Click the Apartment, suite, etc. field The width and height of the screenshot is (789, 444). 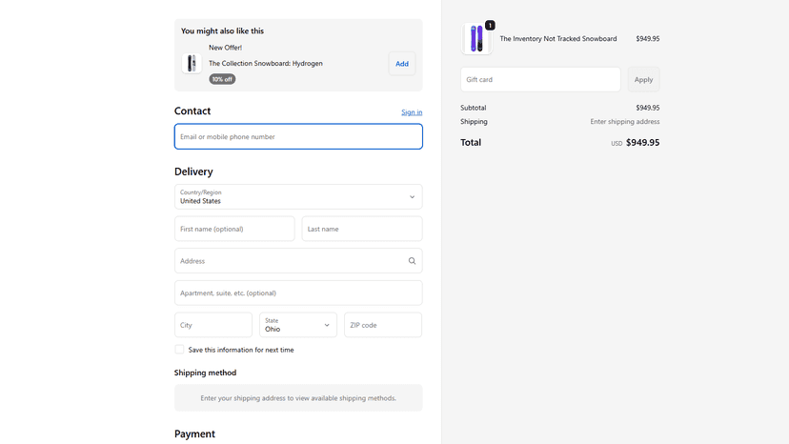tap(298, 293)
